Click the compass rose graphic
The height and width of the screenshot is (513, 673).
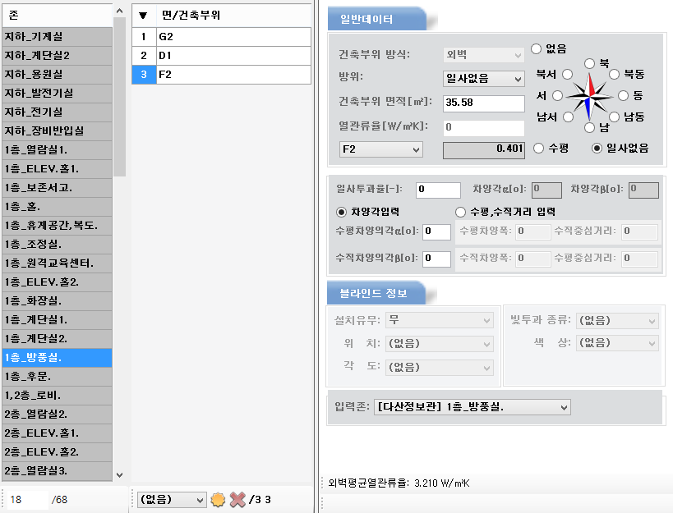coord(589,96)
